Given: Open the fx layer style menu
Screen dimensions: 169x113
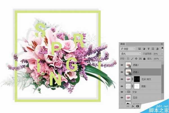Looking at the screenshot, I should [x=133, y=106].
